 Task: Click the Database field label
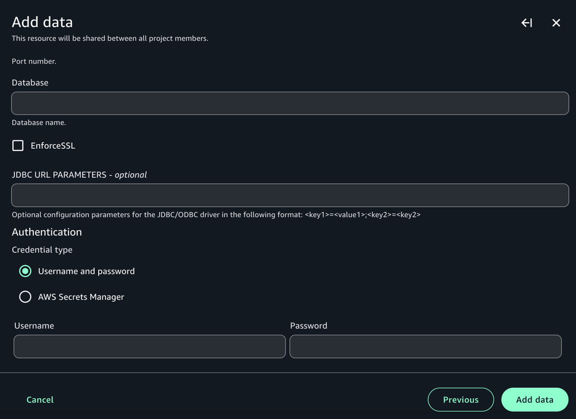click(x=30, y=83)
